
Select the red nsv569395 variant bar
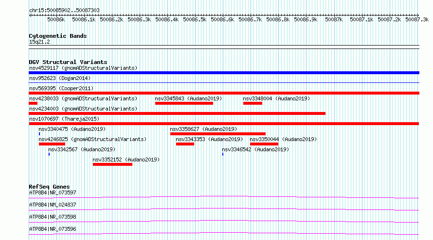pos(224,93)
